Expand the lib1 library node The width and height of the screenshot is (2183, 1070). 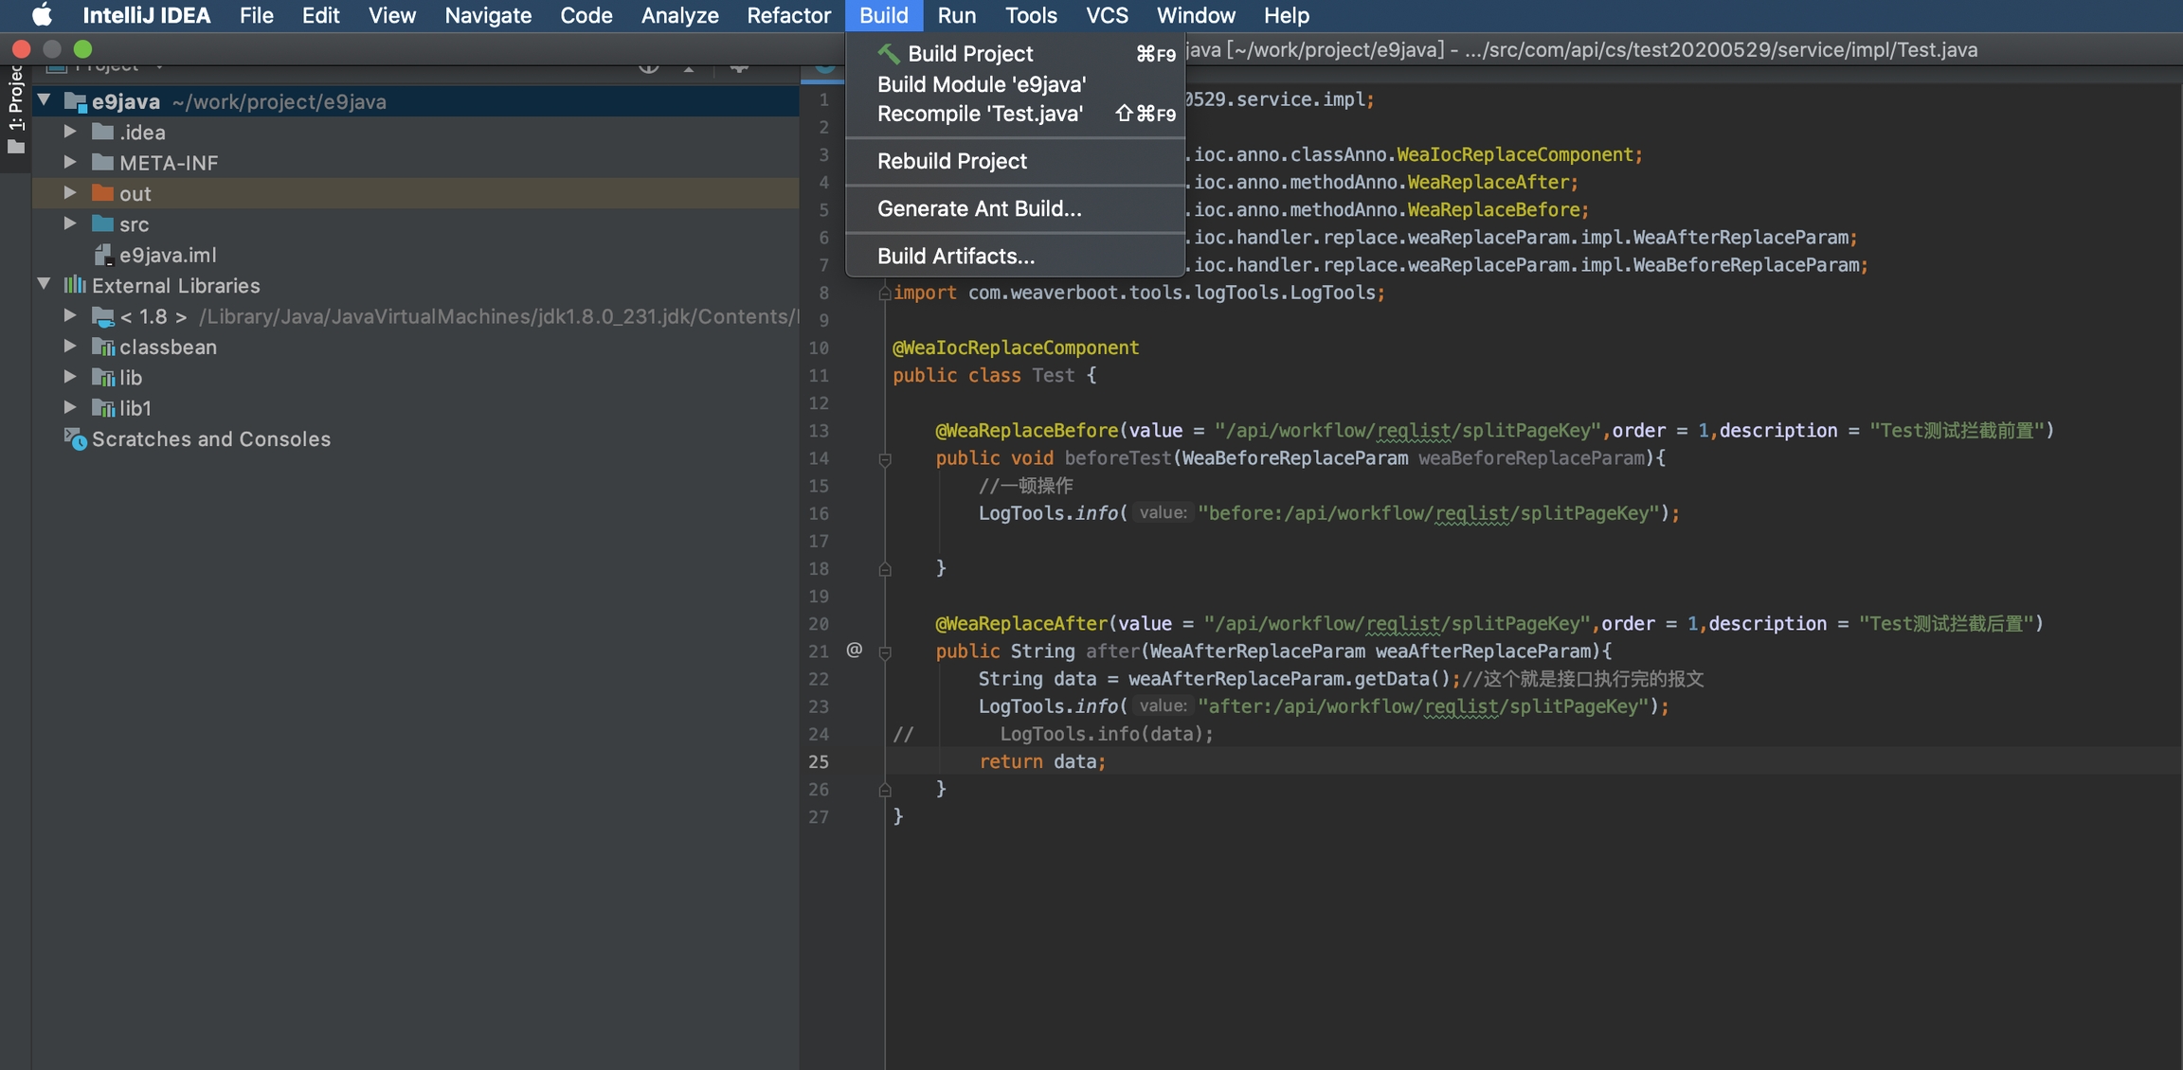[x=70, y=407]
